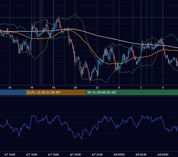
Task: Click the 4/7 22:00 date label
Action: coord(97,154)
